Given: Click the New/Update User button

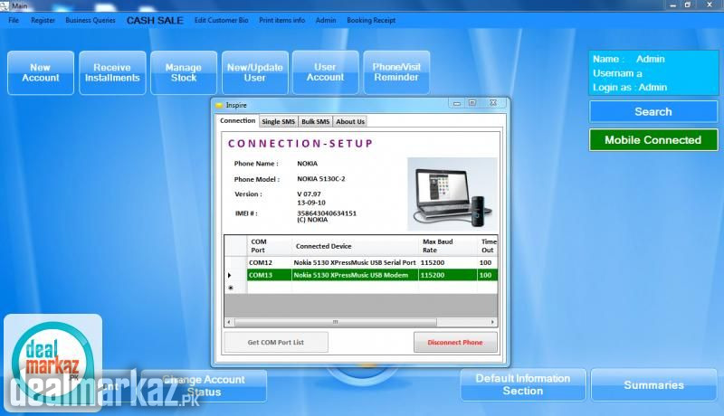Looking at the screenshot, I should [x=255, y=73].
